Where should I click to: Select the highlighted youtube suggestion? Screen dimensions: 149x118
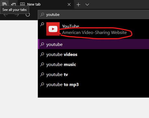point(93,44)
